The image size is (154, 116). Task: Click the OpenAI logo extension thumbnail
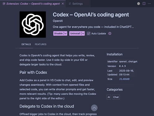[33, 25]
